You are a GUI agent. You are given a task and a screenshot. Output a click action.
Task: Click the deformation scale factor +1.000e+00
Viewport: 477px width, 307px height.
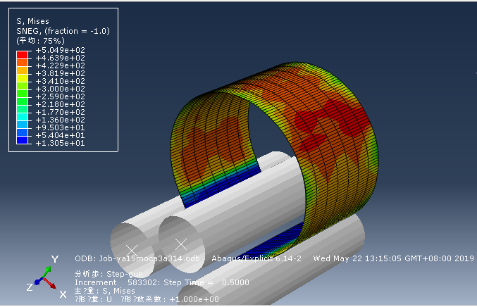coord(194,299)
